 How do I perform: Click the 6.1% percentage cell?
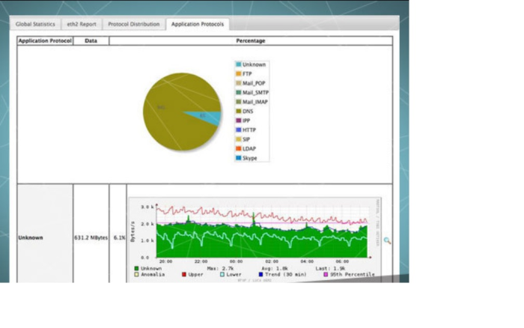click(119, 237)
